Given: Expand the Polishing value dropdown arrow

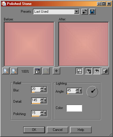Looking at the screenshot, I should (x=45, y=113).
